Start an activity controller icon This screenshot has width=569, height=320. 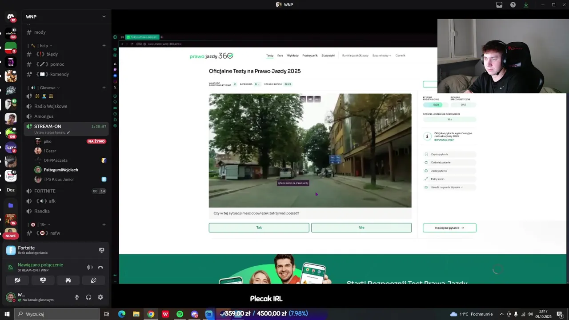click(x=68, y=280)
